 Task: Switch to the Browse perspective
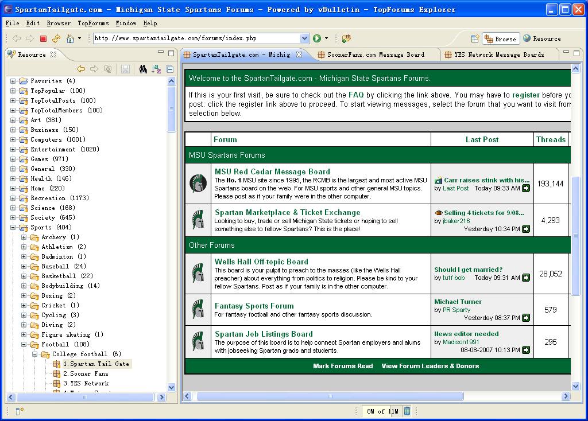click(x=501, y=38)
